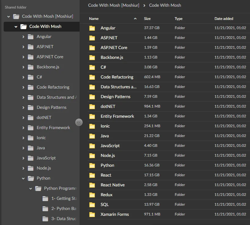Viewport: 250px width, 225px height.
Task: Sort the list by the Type column header
Action: click(x=179, y=19)
